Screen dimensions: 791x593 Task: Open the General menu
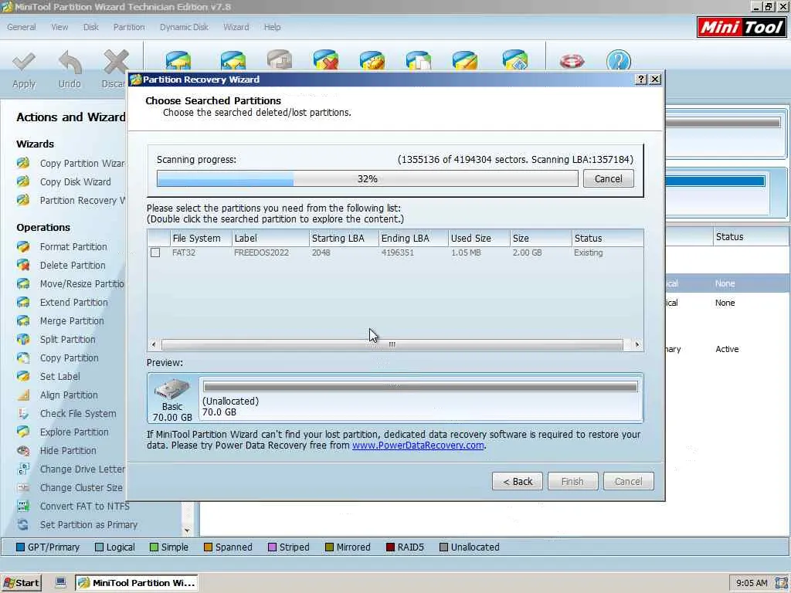(21, 27)
